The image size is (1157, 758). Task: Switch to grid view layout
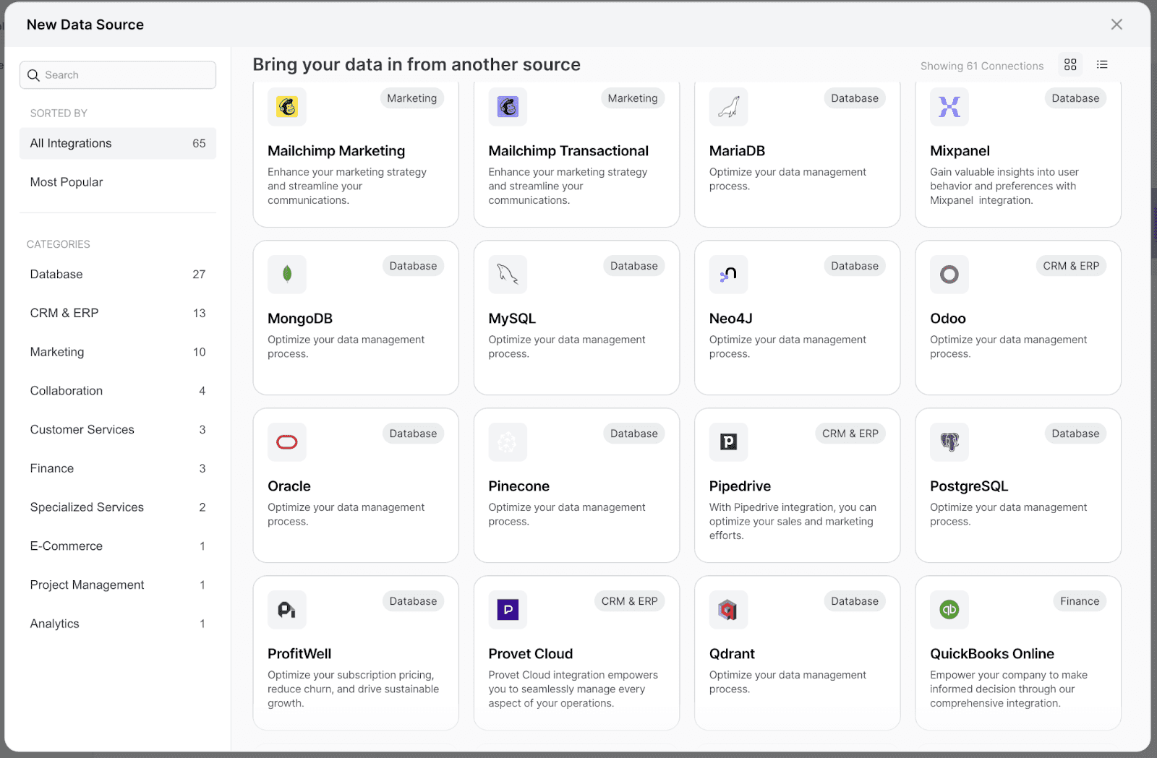click(x=1070, y=64)
